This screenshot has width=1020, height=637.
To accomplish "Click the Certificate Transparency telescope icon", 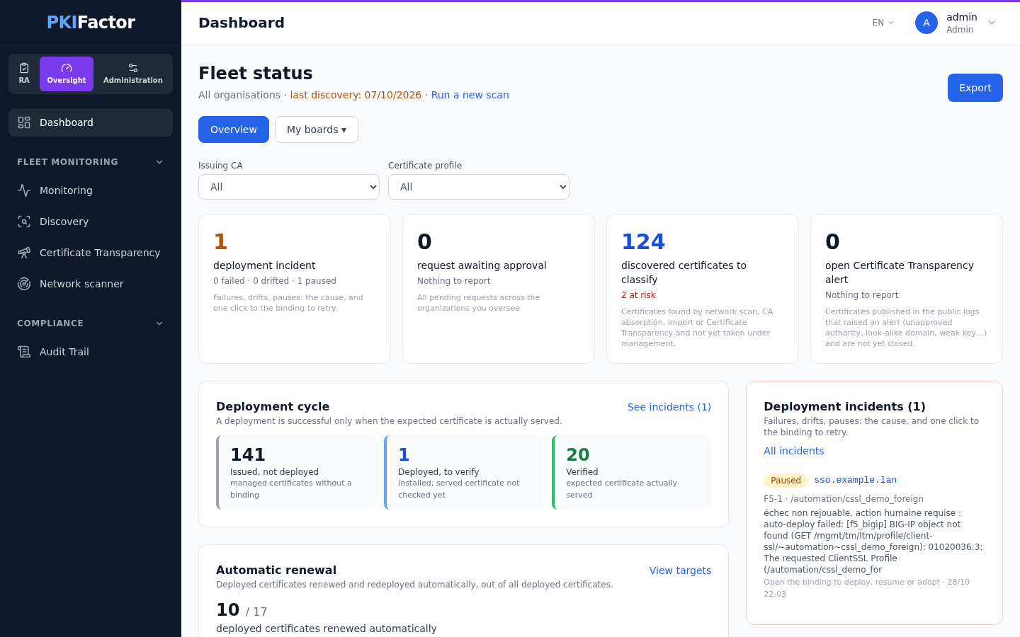I will (x=24, y=253).
